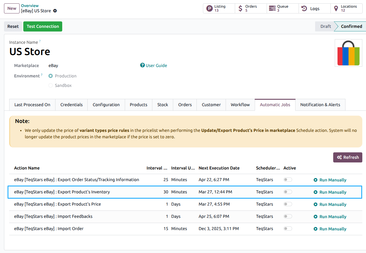Click the Import Feedbacks row name
Image resolution: width=366 pixels, height=253 pixels.
pyautogui.click(x=53, y=216)
